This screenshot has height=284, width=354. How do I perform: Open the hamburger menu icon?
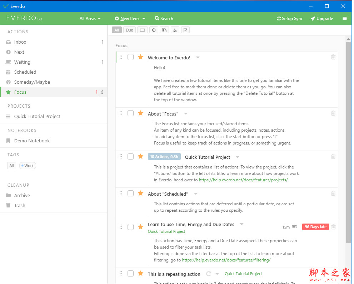[x=344, y=19]
